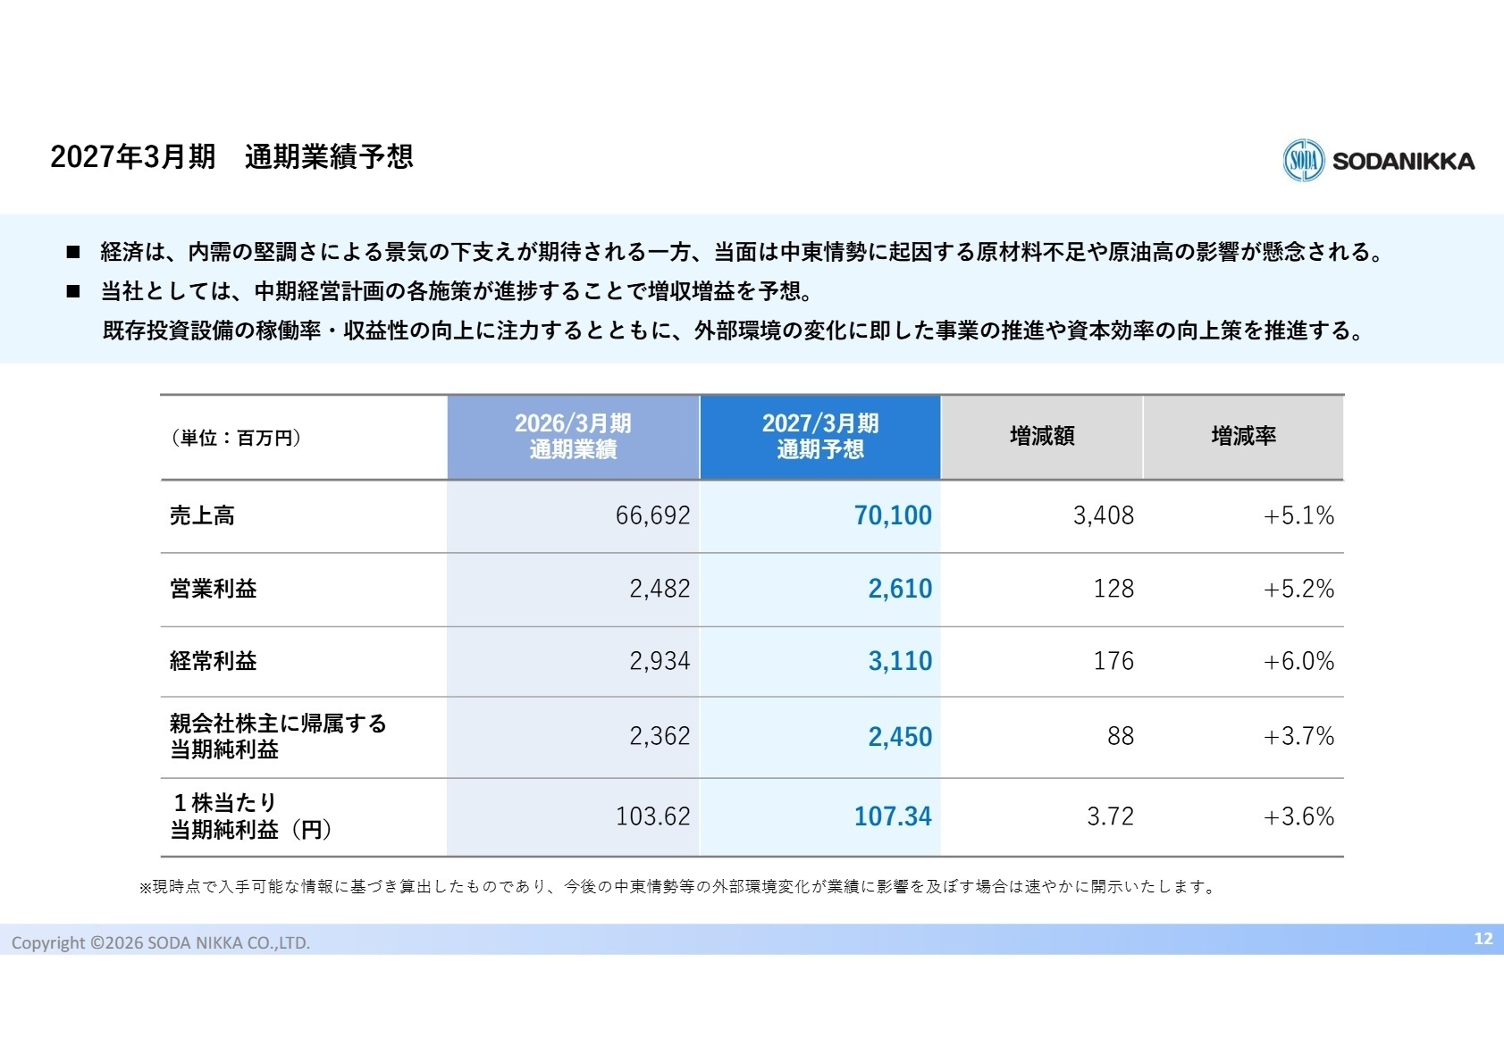Click the 2,362 net profit value
1504x1063 pixels.
[660, 736]
